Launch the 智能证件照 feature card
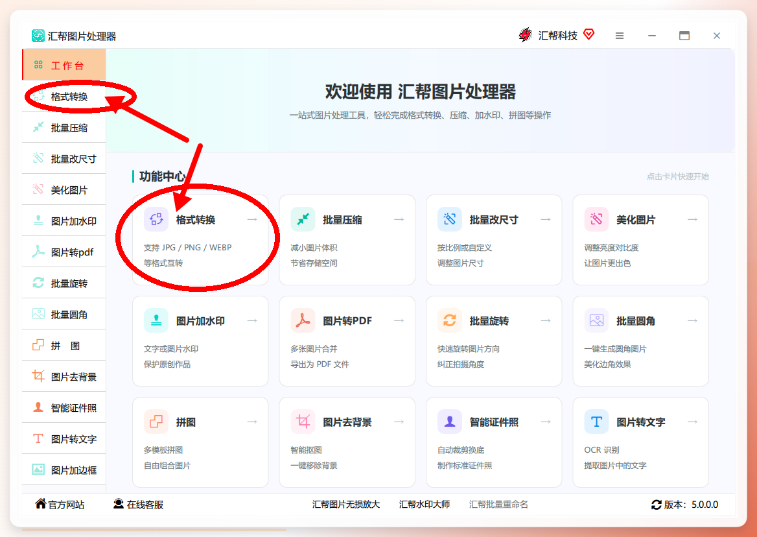The height and width of the screenshot is (537, 757). click(494, 442)
